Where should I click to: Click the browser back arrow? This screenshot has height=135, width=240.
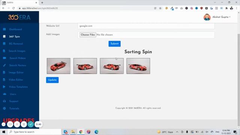pos(3,8)
